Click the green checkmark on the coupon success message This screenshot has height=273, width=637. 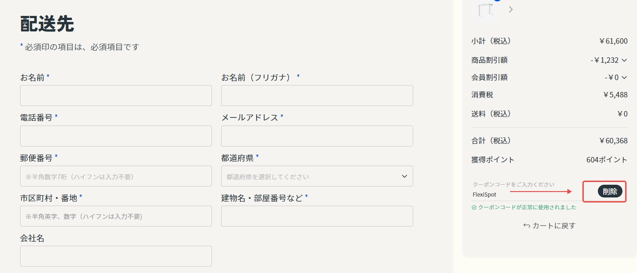pyautogui.click(x=474, y=207)
